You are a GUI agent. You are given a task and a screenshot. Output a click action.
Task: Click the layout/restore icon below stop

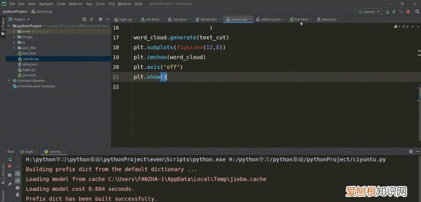(x=10, y=175)
